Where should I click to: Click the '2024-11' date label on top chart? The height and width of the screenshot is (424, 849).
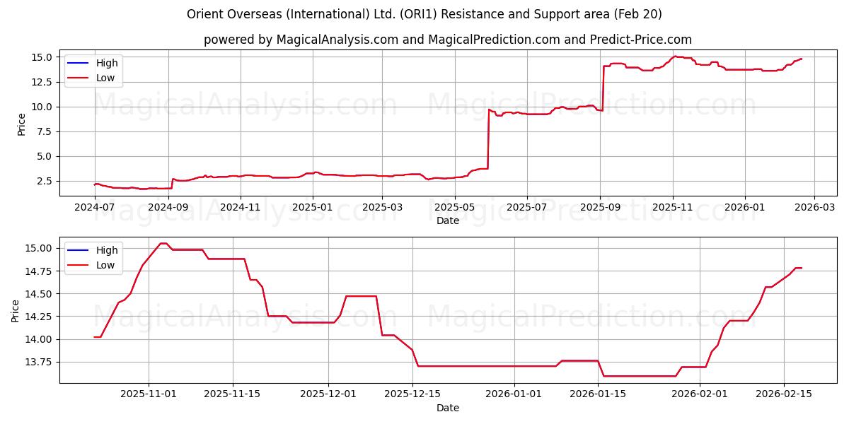(240, 208)
